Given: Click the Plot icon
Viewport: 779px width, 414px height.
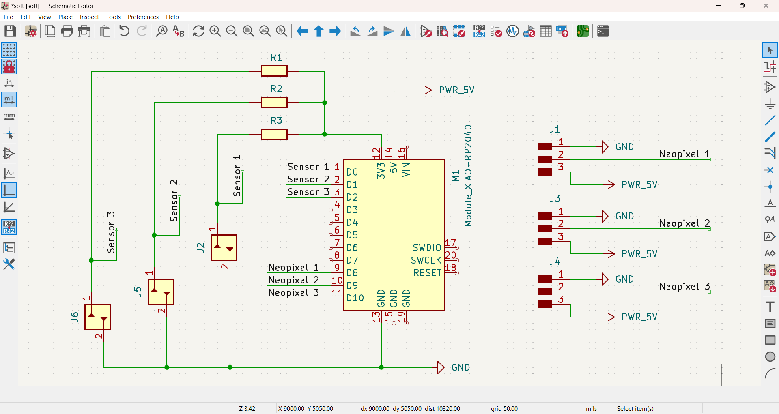Looking at the screenshot, I should pyautogui.click(x=84, y=31).
